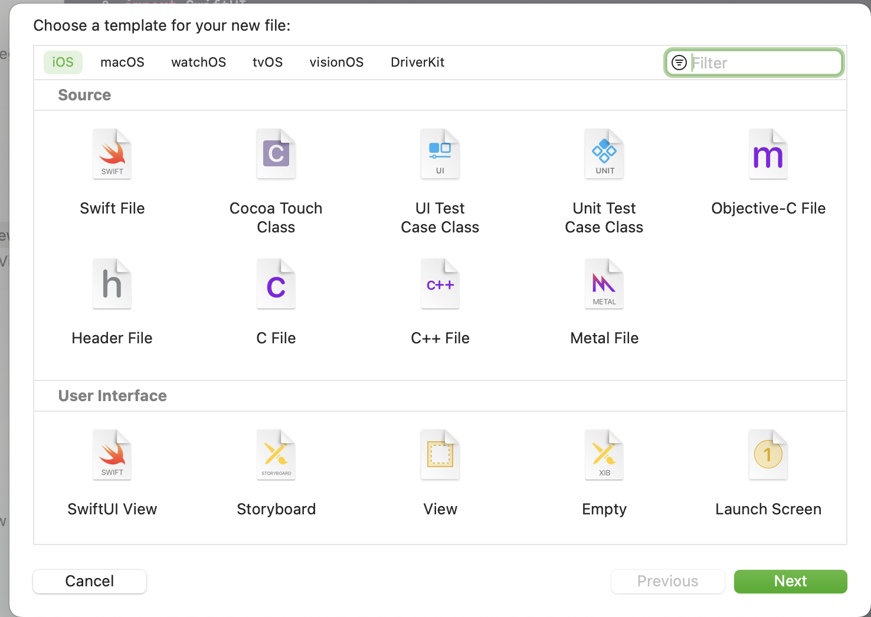Select the Swift File template icon
Screen dimensions: 871x617
pos(112,154)
